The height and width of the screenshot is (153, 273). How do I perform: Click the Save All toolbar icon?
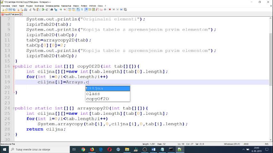[14, 9]
